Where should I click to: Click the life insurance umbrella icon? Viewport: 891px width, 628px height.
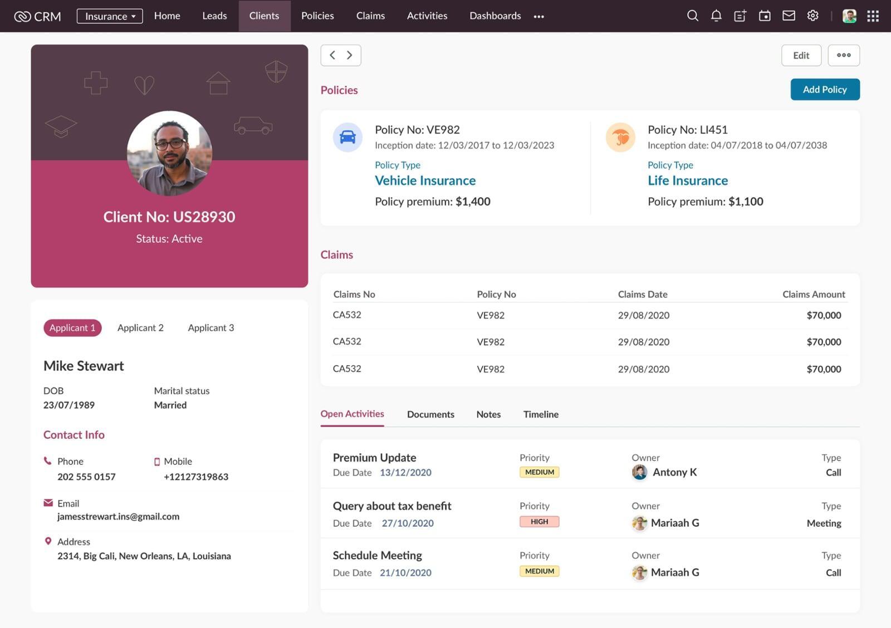point(620,137)
